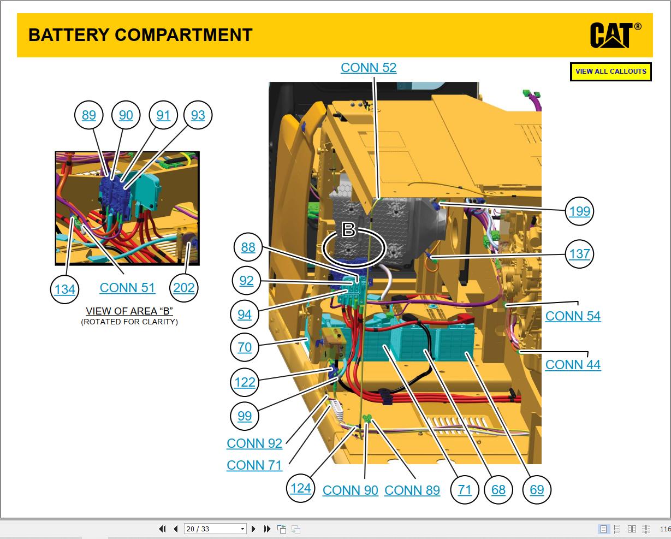Select callout 89 in the Area B view

tap(89, 115)
